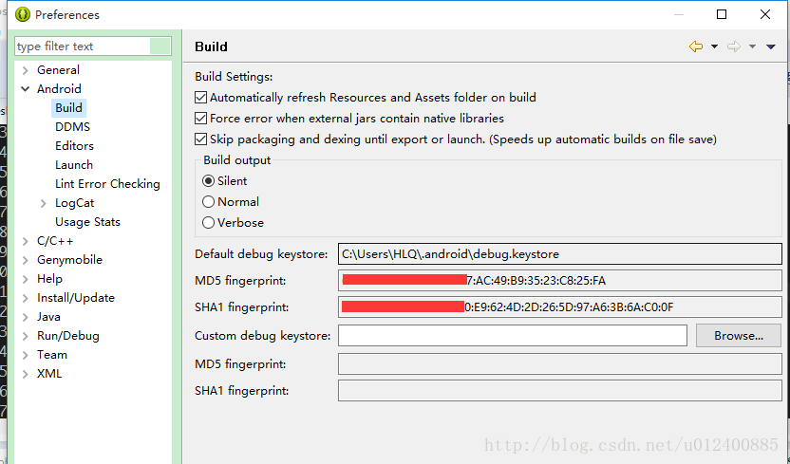Image resolution: width=790 pixels, height=464 pixels.
Task: Select the C/C++ category label
Action: click(x=55, y=241)
